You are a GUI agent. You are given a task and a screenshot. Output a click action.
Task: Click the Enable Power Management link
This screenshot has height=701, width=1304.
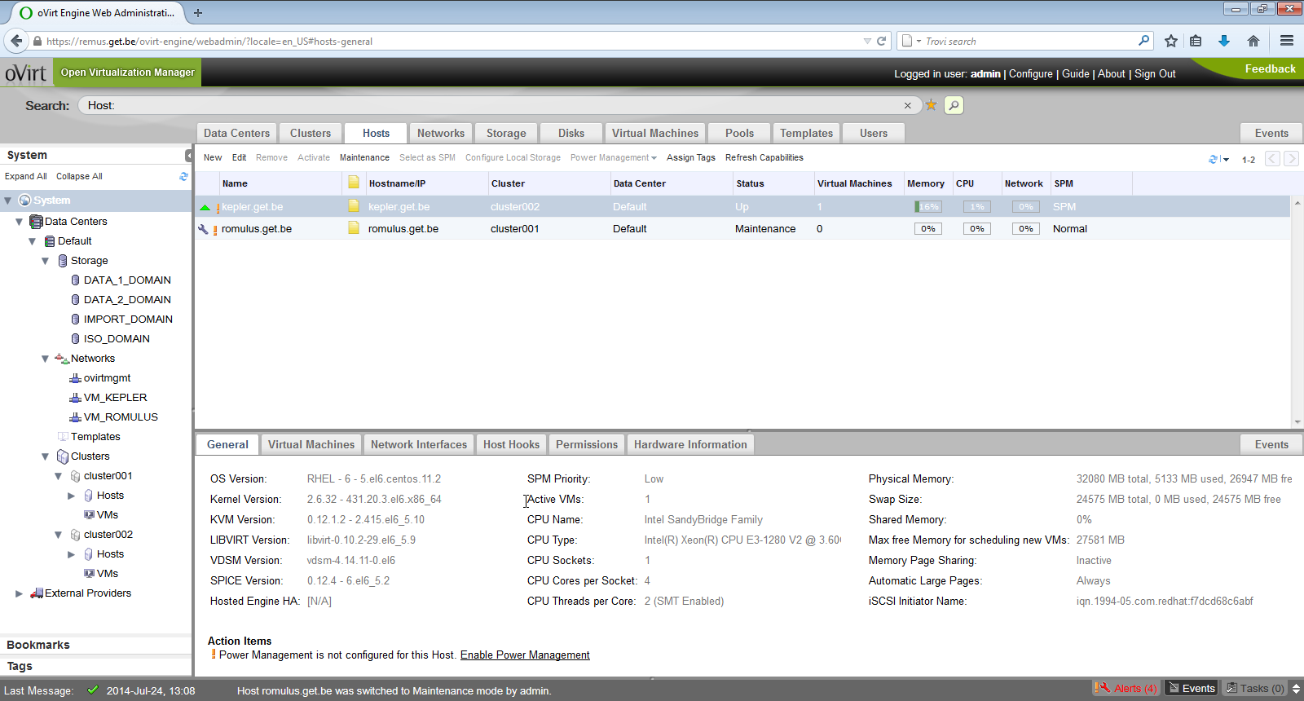tap(525, 655)
